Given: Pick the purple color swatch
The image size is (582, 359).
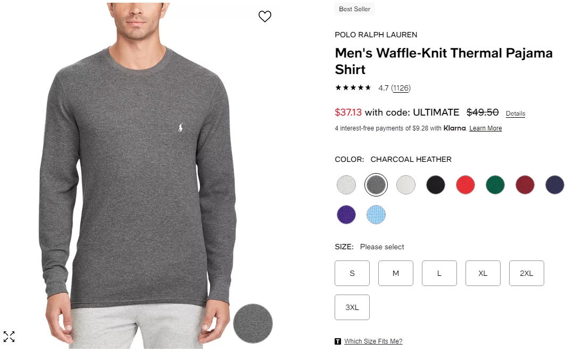Looking at the screenshot, I should (346, 215).
